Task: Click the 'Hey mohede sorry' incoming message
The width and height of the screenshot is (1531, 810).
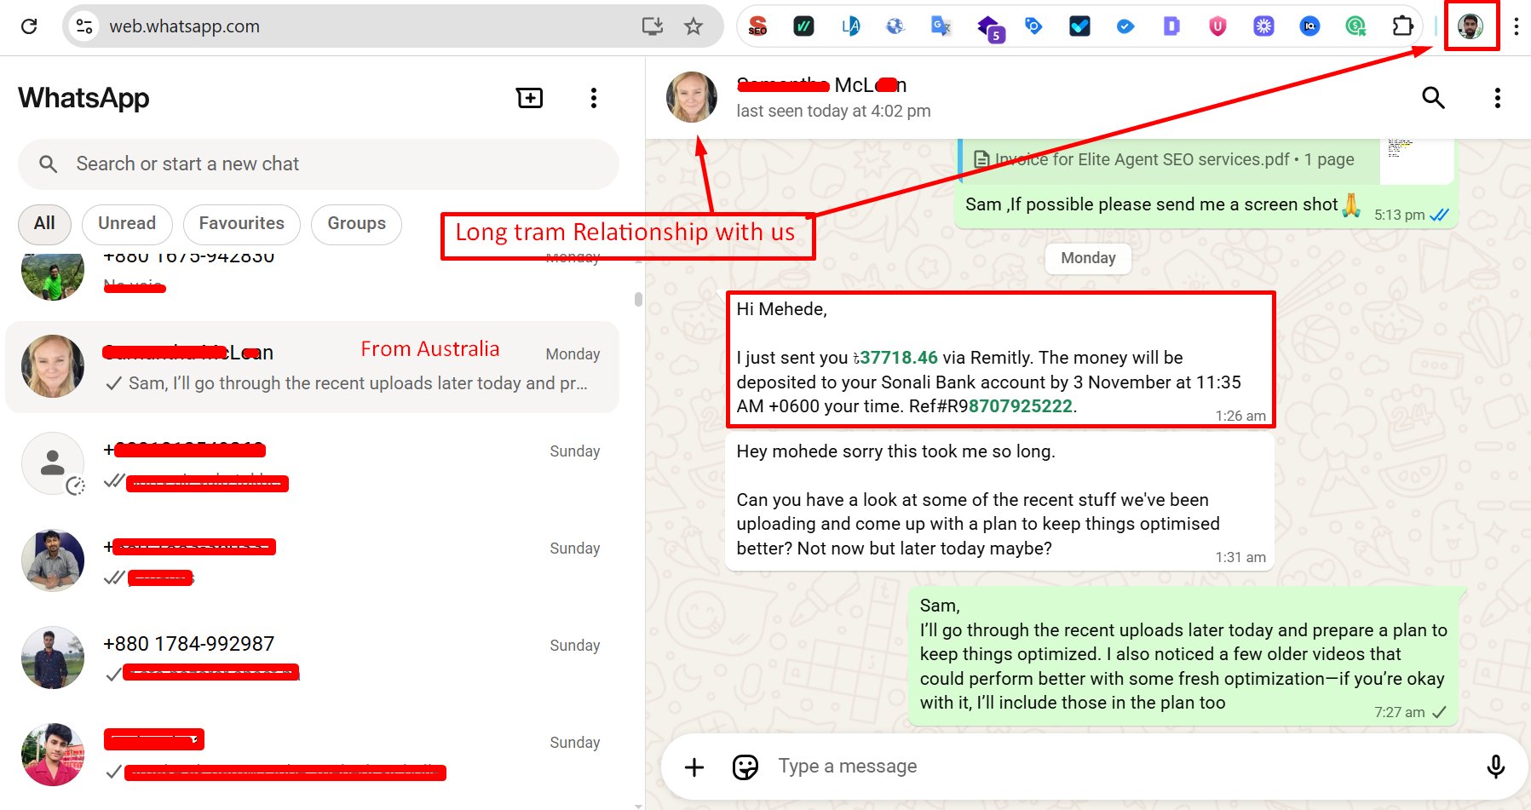Action: coord(999,502)
